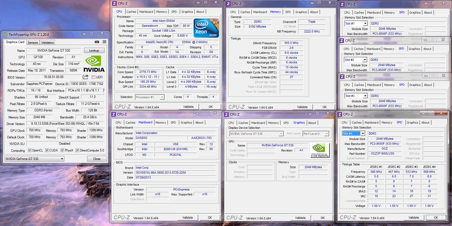Viewport: 452px width, 226px height.
Task: Click the DRAM Frequency 555.5 MHz value
Action: (x=291, y=43)
